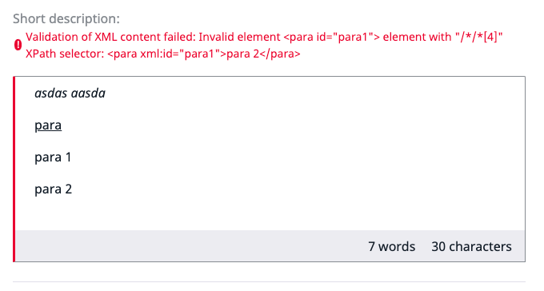The width and height of the screenshot is (544, 291).
Task: Click the gray editor status bar
Action: [270, 246]
